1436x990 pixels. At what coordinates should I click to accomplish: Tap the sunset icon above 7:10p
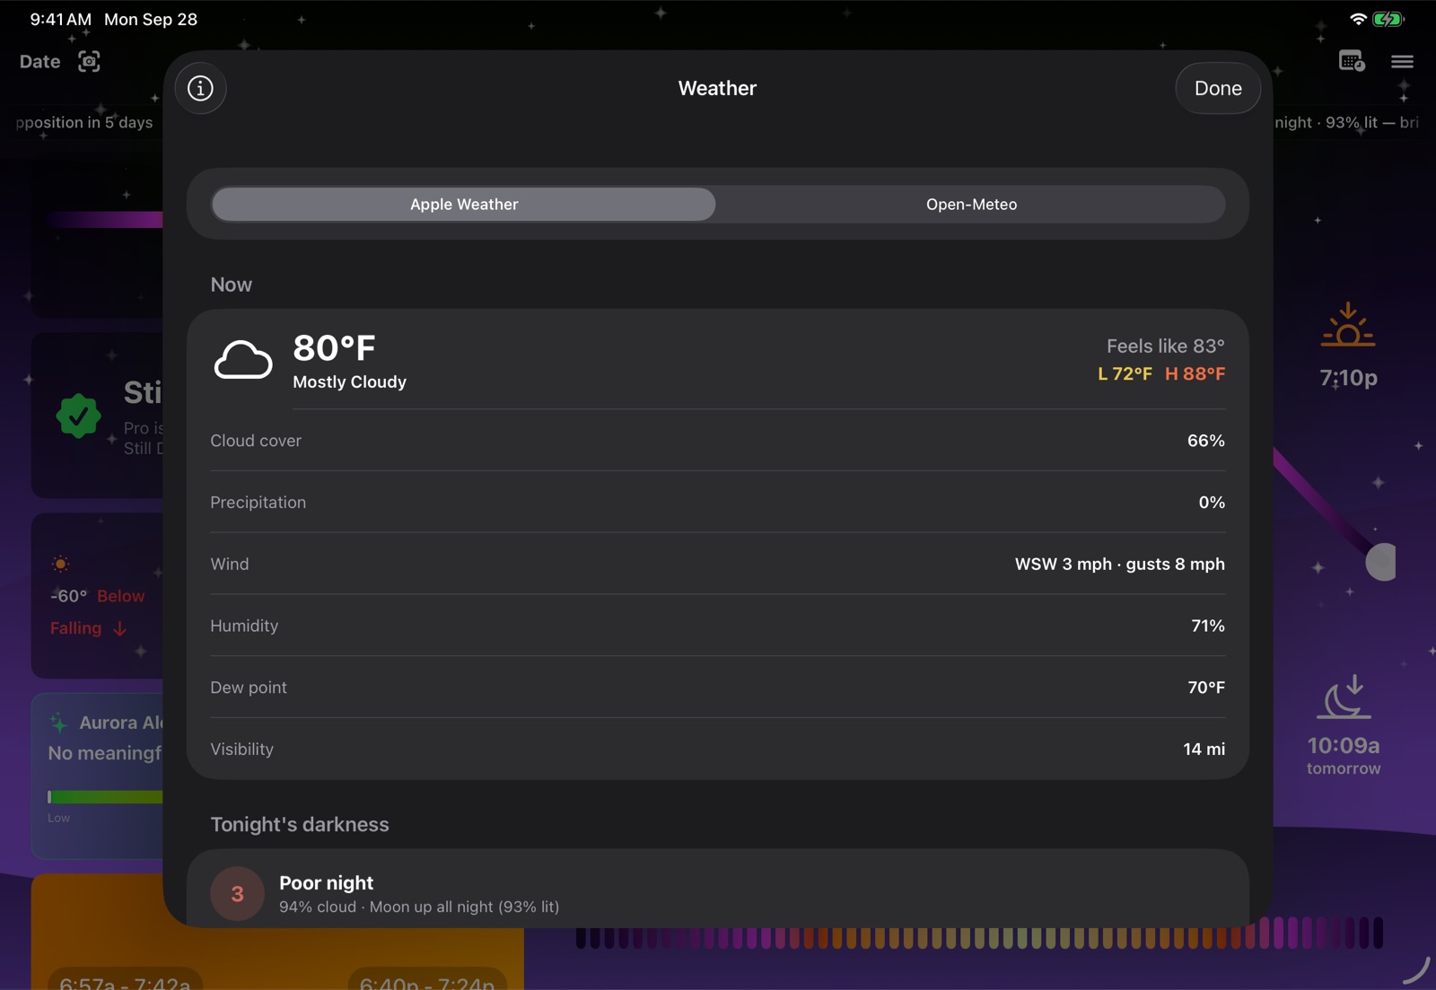click(1348, 325)
